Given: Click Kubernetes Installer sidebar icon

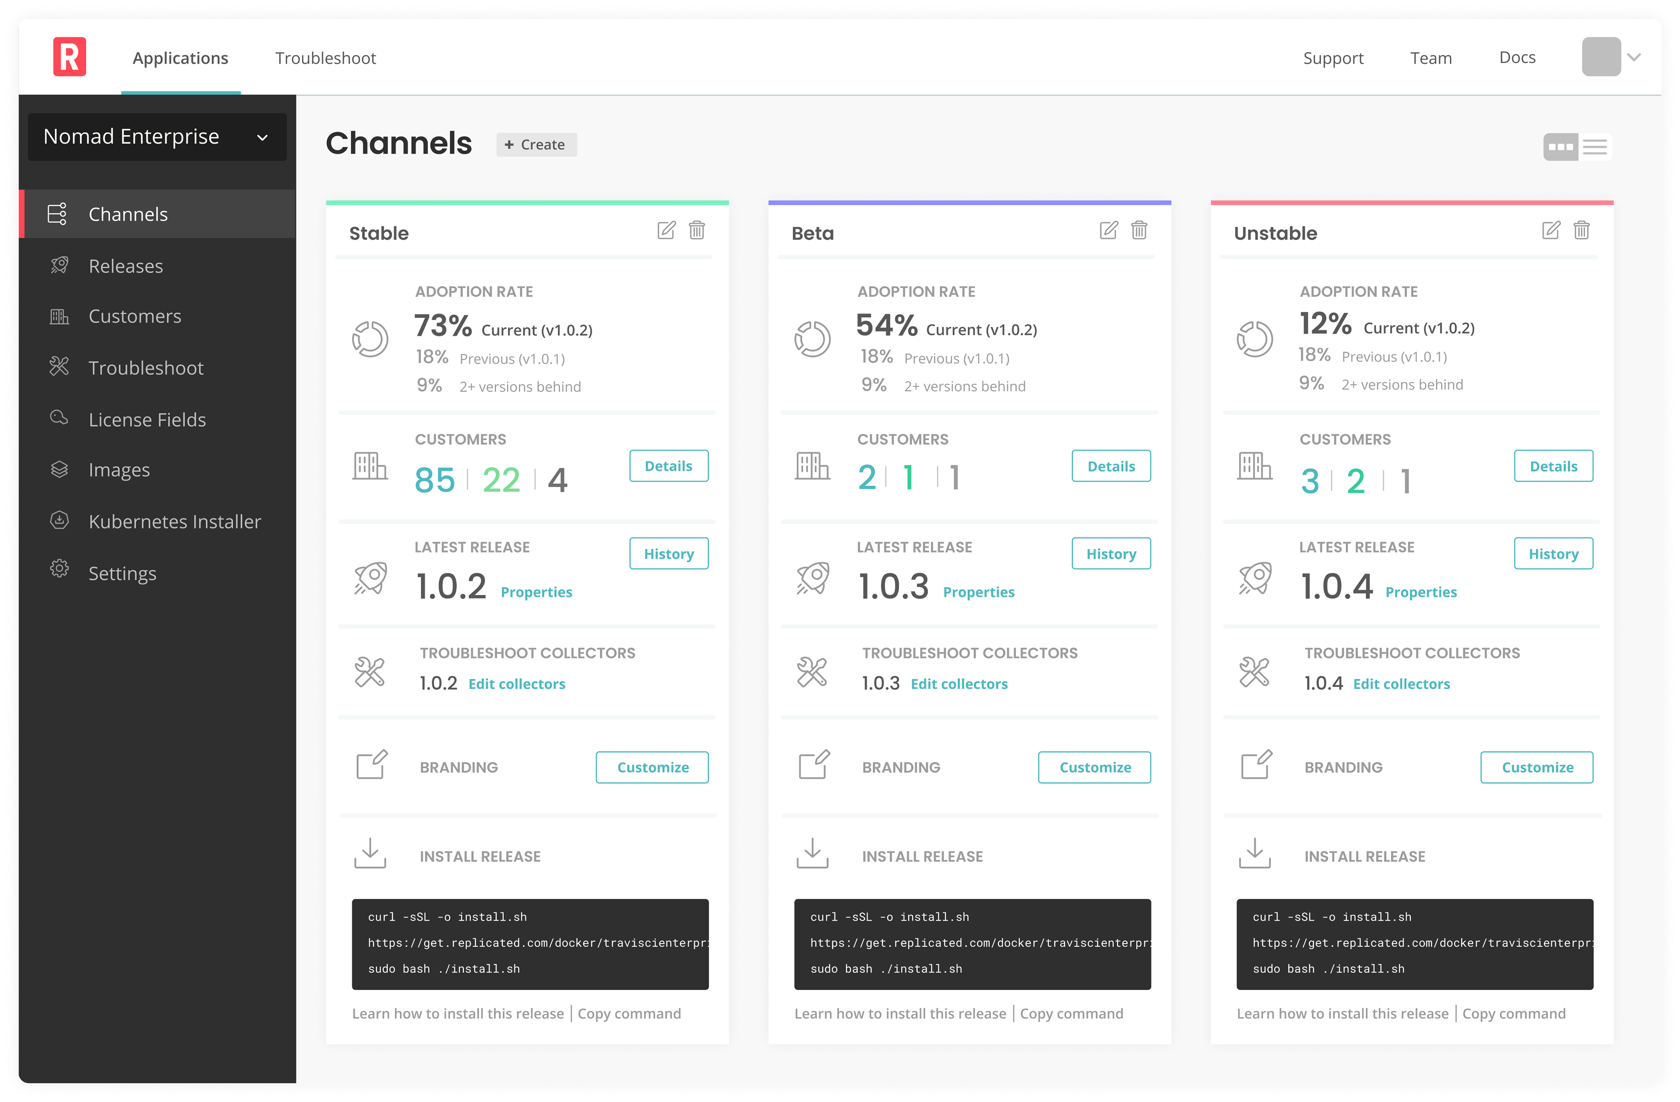Looking at the screenshot, I should click(59, 521).
